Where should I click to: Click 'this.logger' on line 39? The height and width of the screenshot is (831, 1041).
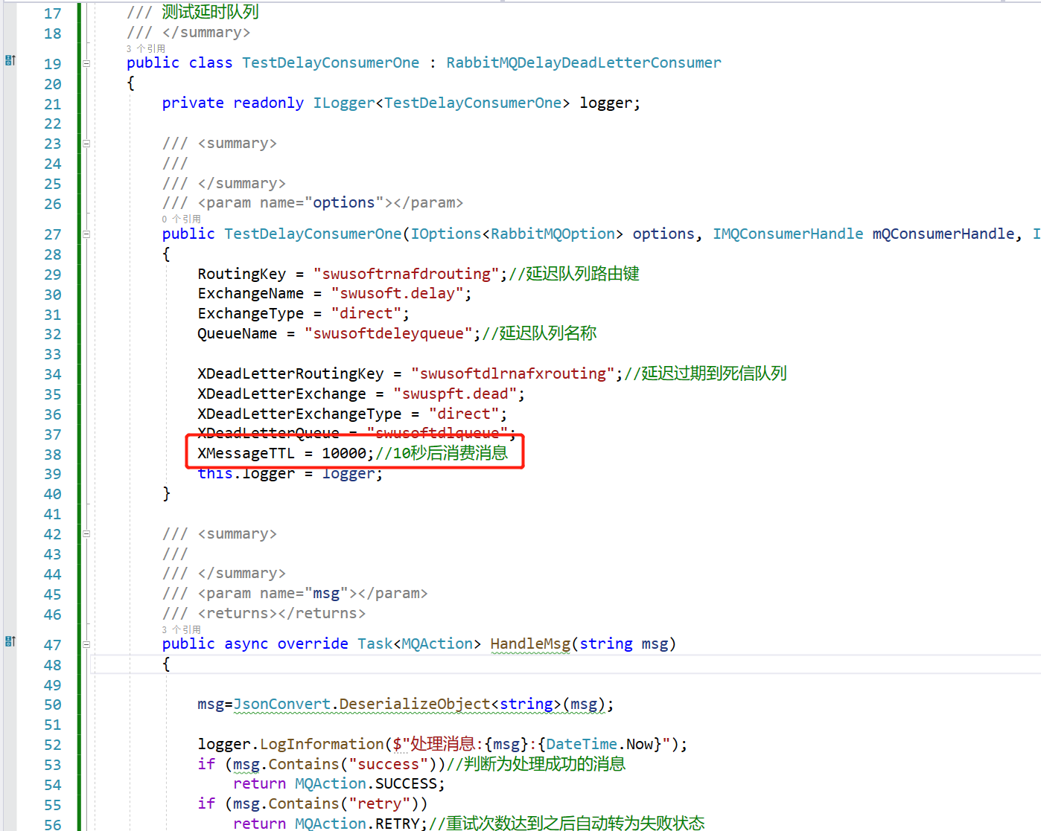click(246, 474)
